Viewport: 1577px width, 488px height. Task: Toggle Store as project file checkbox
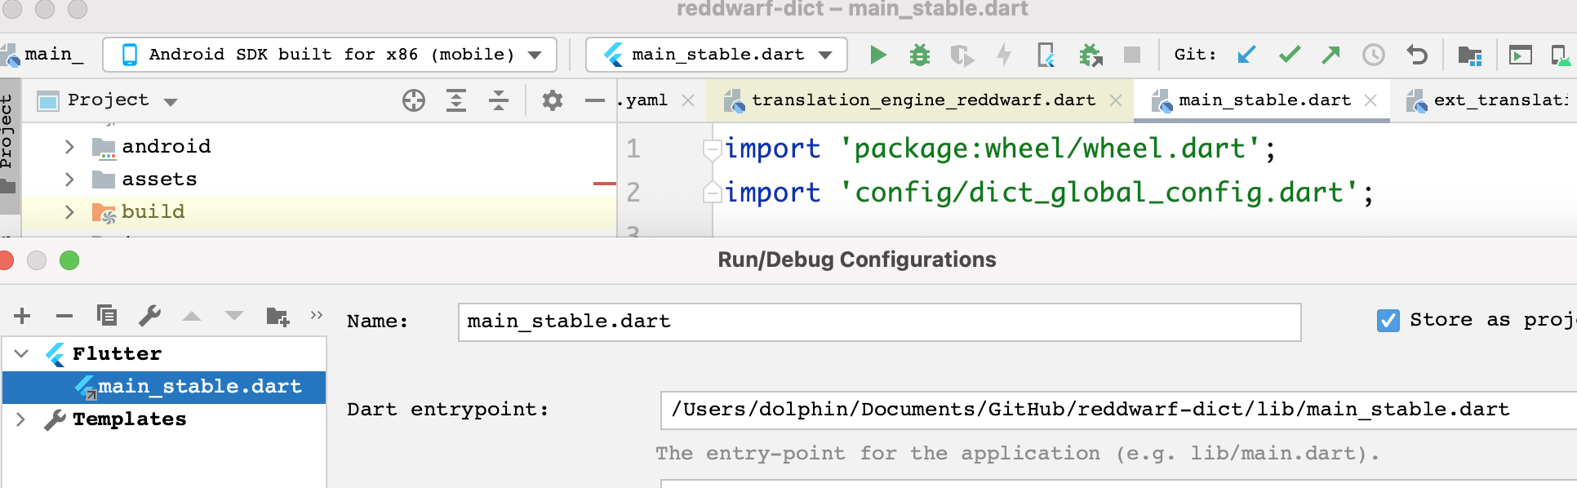pyautogui.click(x=1388, y=321)
